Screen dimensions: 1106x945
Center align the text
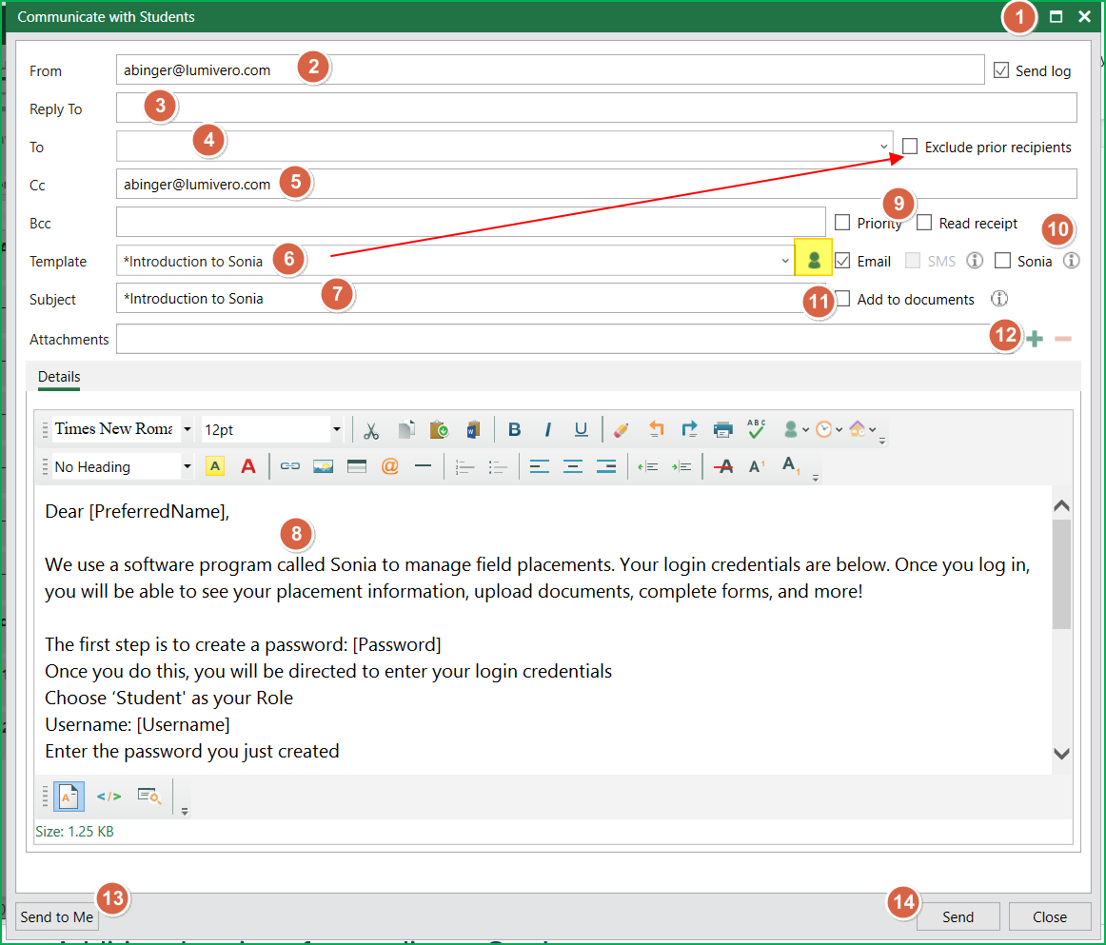tap(573, 467)
